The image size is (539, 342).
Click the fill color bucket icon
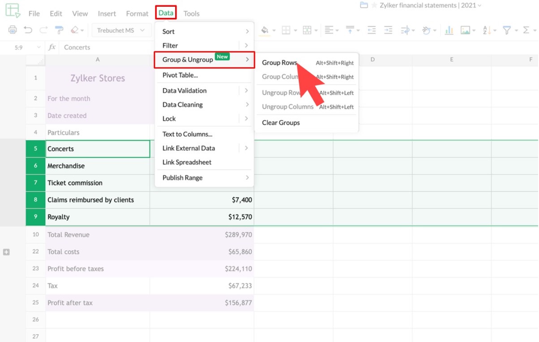pyautogui.click(x=265, y=30)
